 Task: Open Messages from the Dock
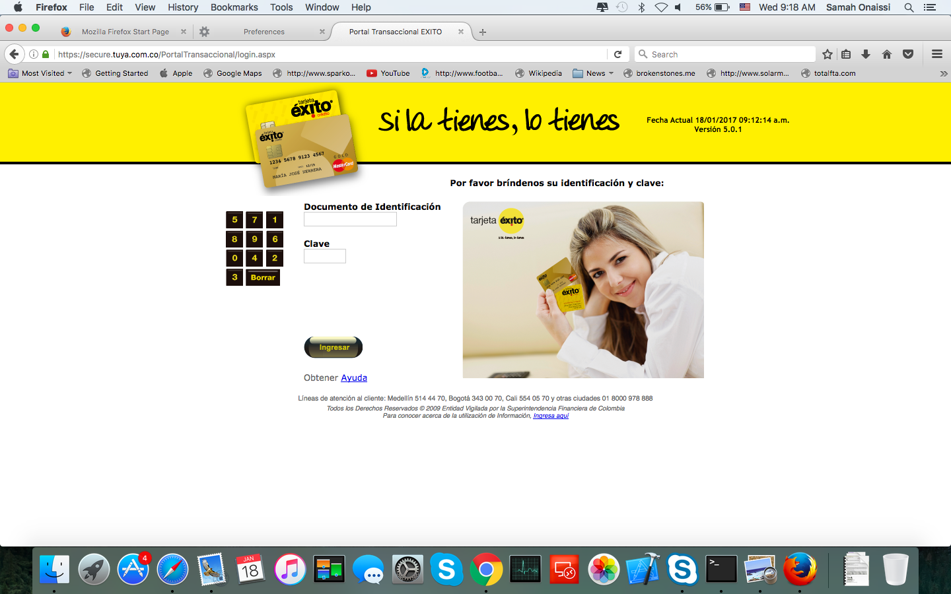coord(368,569)
